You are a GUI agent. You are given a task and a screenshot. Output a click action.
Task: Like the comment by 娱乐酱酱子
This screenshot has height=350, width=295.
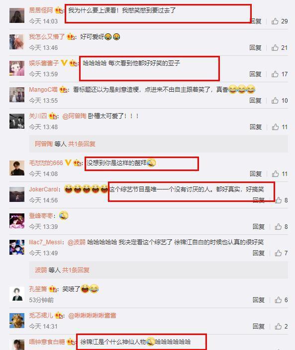275,74
